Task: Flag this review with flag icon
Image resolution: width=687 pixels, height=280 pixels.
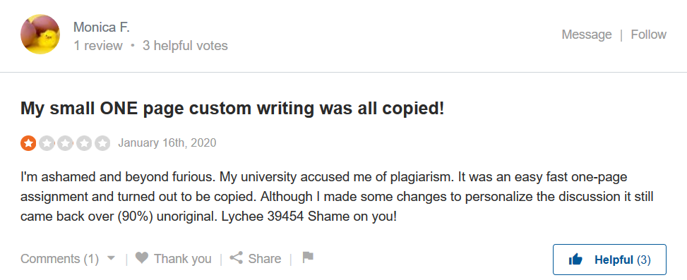Action: pos(308,257)
